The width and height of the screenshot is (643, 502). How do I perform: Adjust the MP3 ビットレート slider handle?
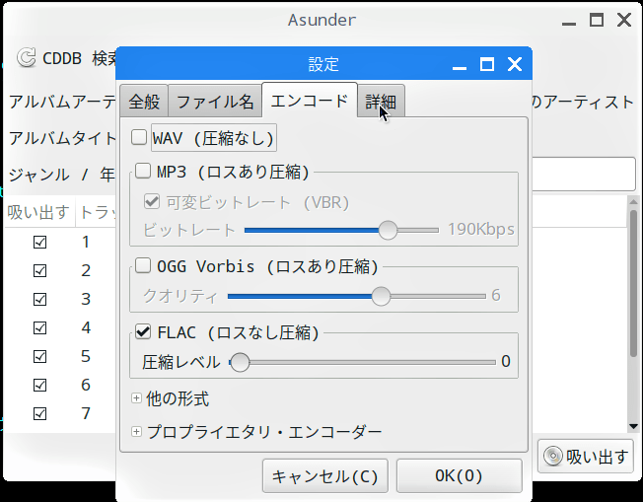coord(388,230)
